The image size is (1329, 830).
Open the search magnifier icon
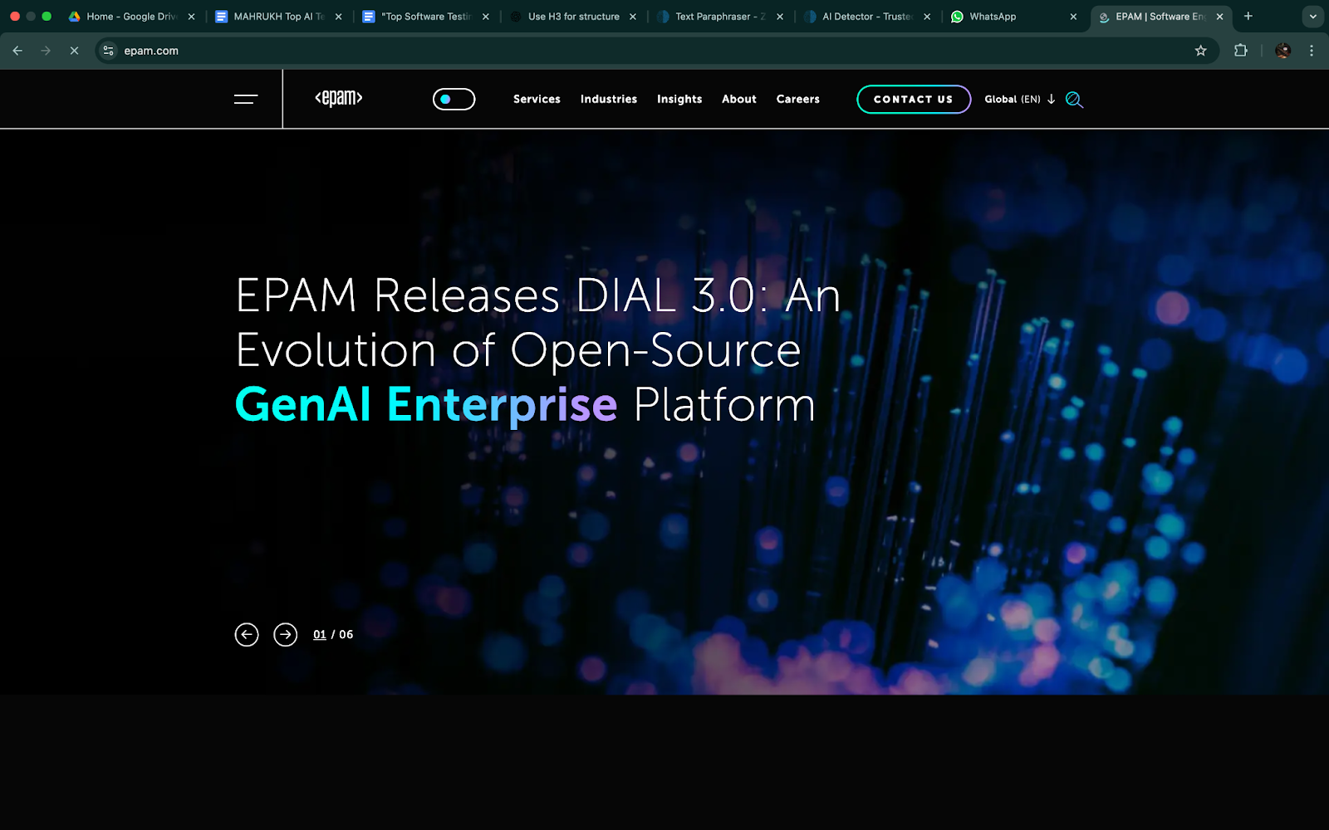1074,100
